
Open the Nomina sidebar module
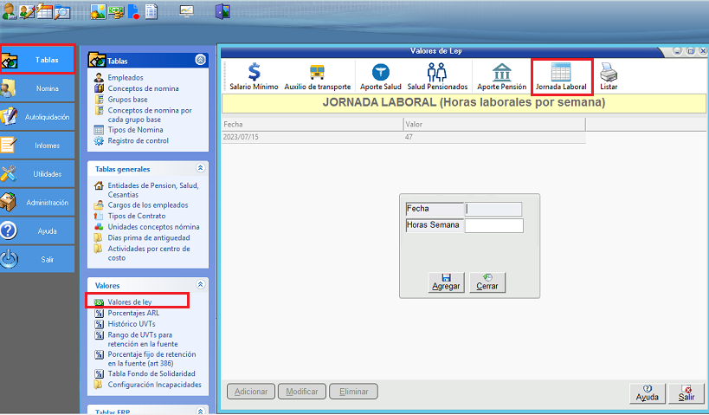[38, 88]
